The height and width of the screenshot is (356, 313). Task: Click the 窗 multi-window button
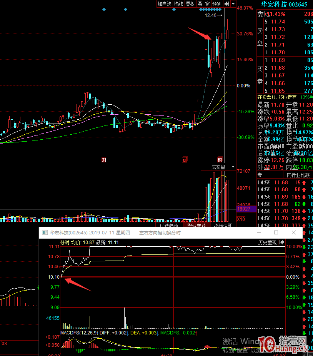(x=207, y=4)
